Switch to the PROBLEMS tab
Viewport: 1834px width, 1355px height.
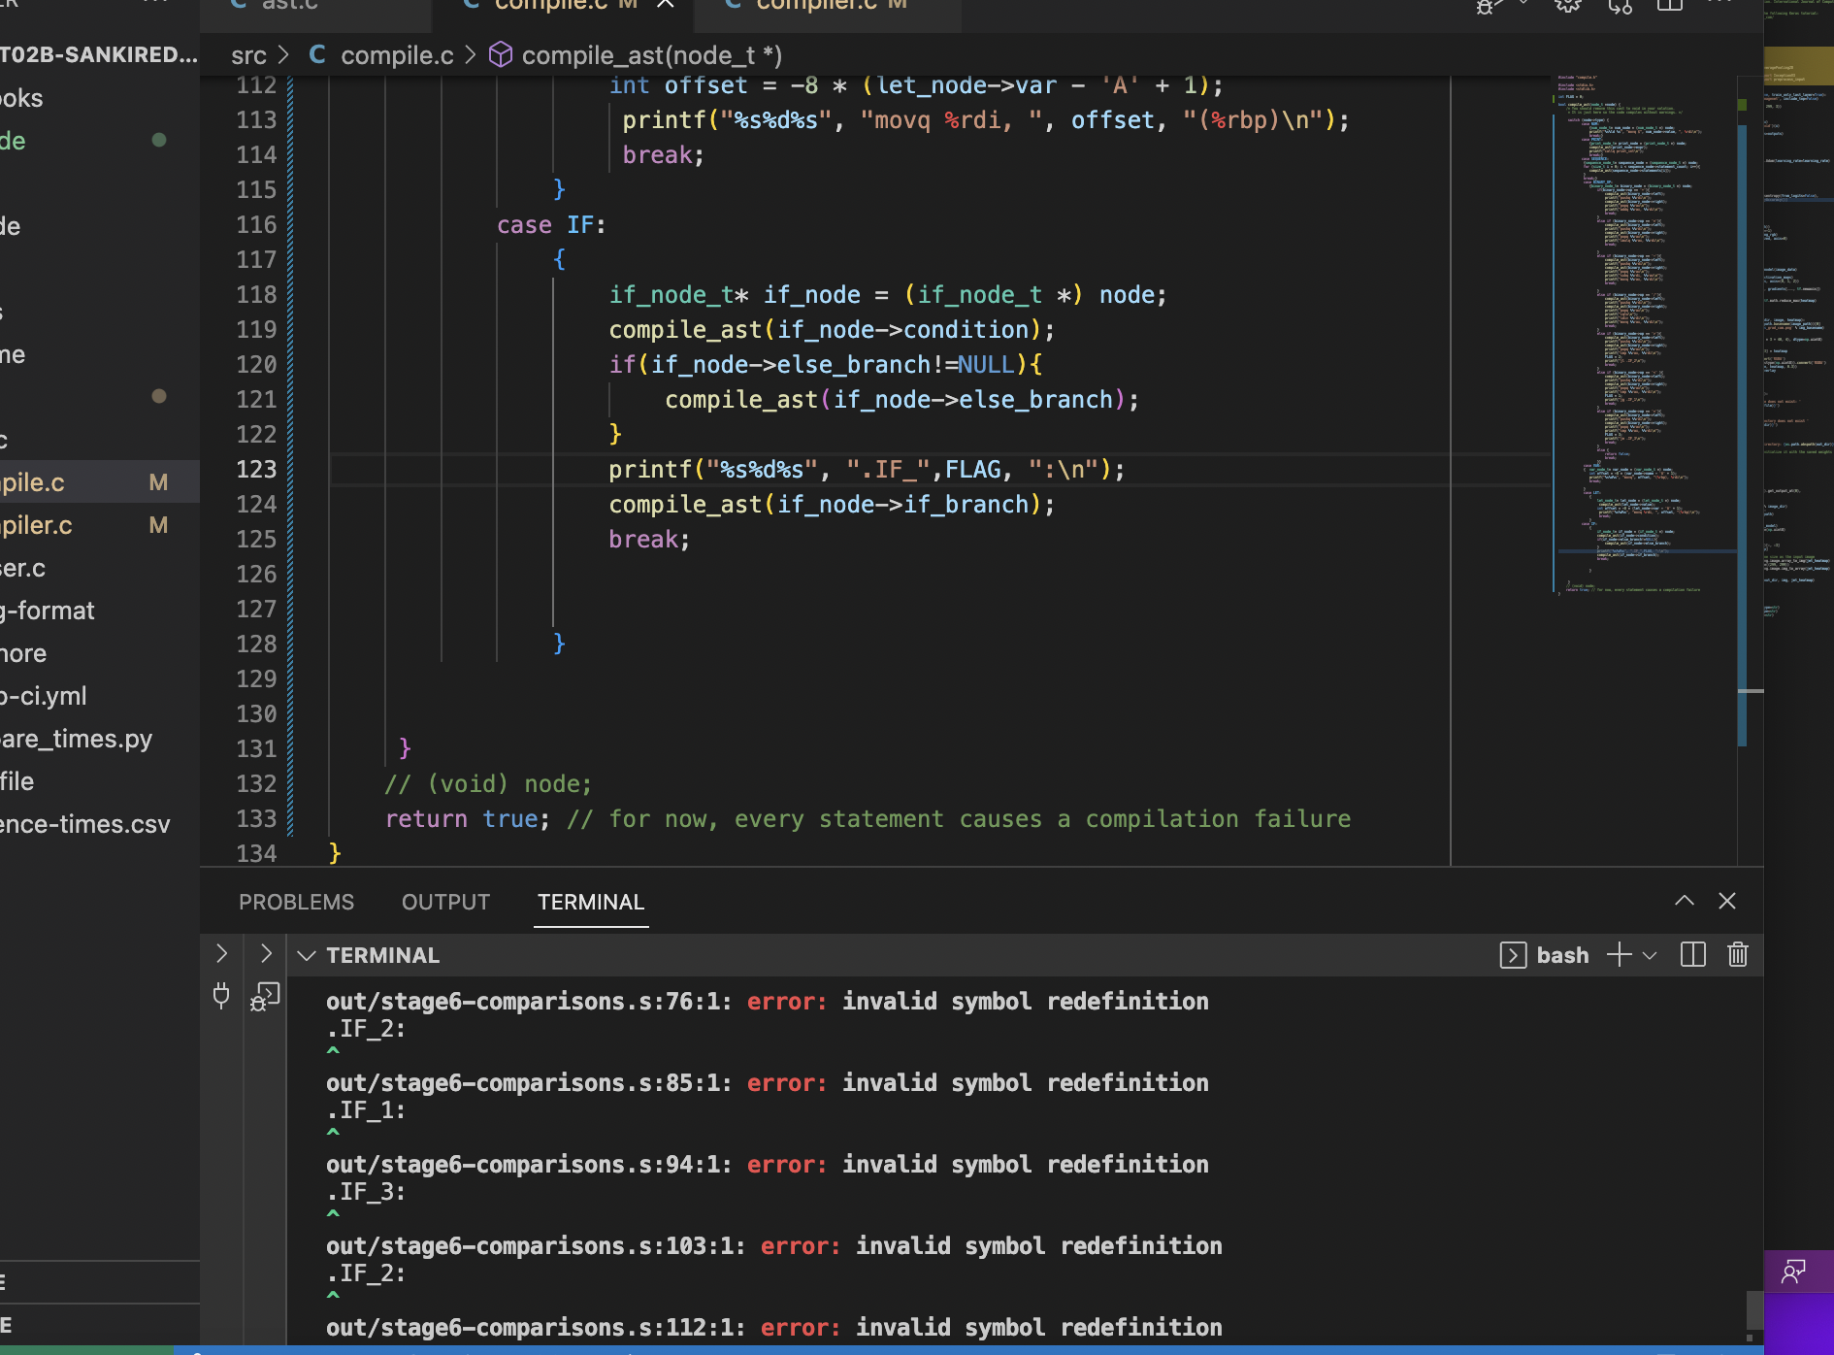tap(296, 902)
